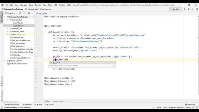
Task: Open the Event Log
Action: [190, 105]
